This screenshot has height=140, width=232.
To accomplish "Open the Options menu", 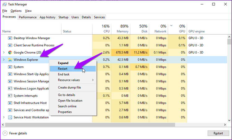I will point(16,11).
